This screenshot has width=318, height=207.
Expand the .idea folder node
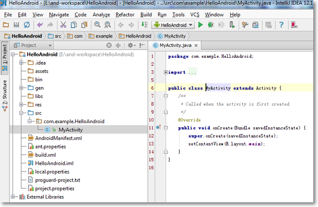click(x=21, y=63)
